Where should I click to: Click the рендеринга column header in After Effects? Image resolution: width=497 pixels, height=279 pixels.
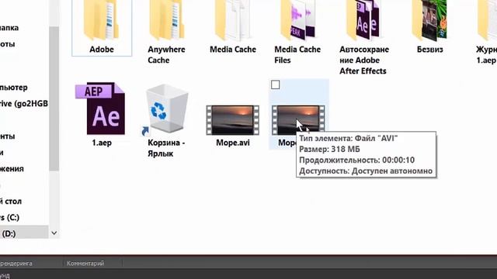click(x=16, y=263)
